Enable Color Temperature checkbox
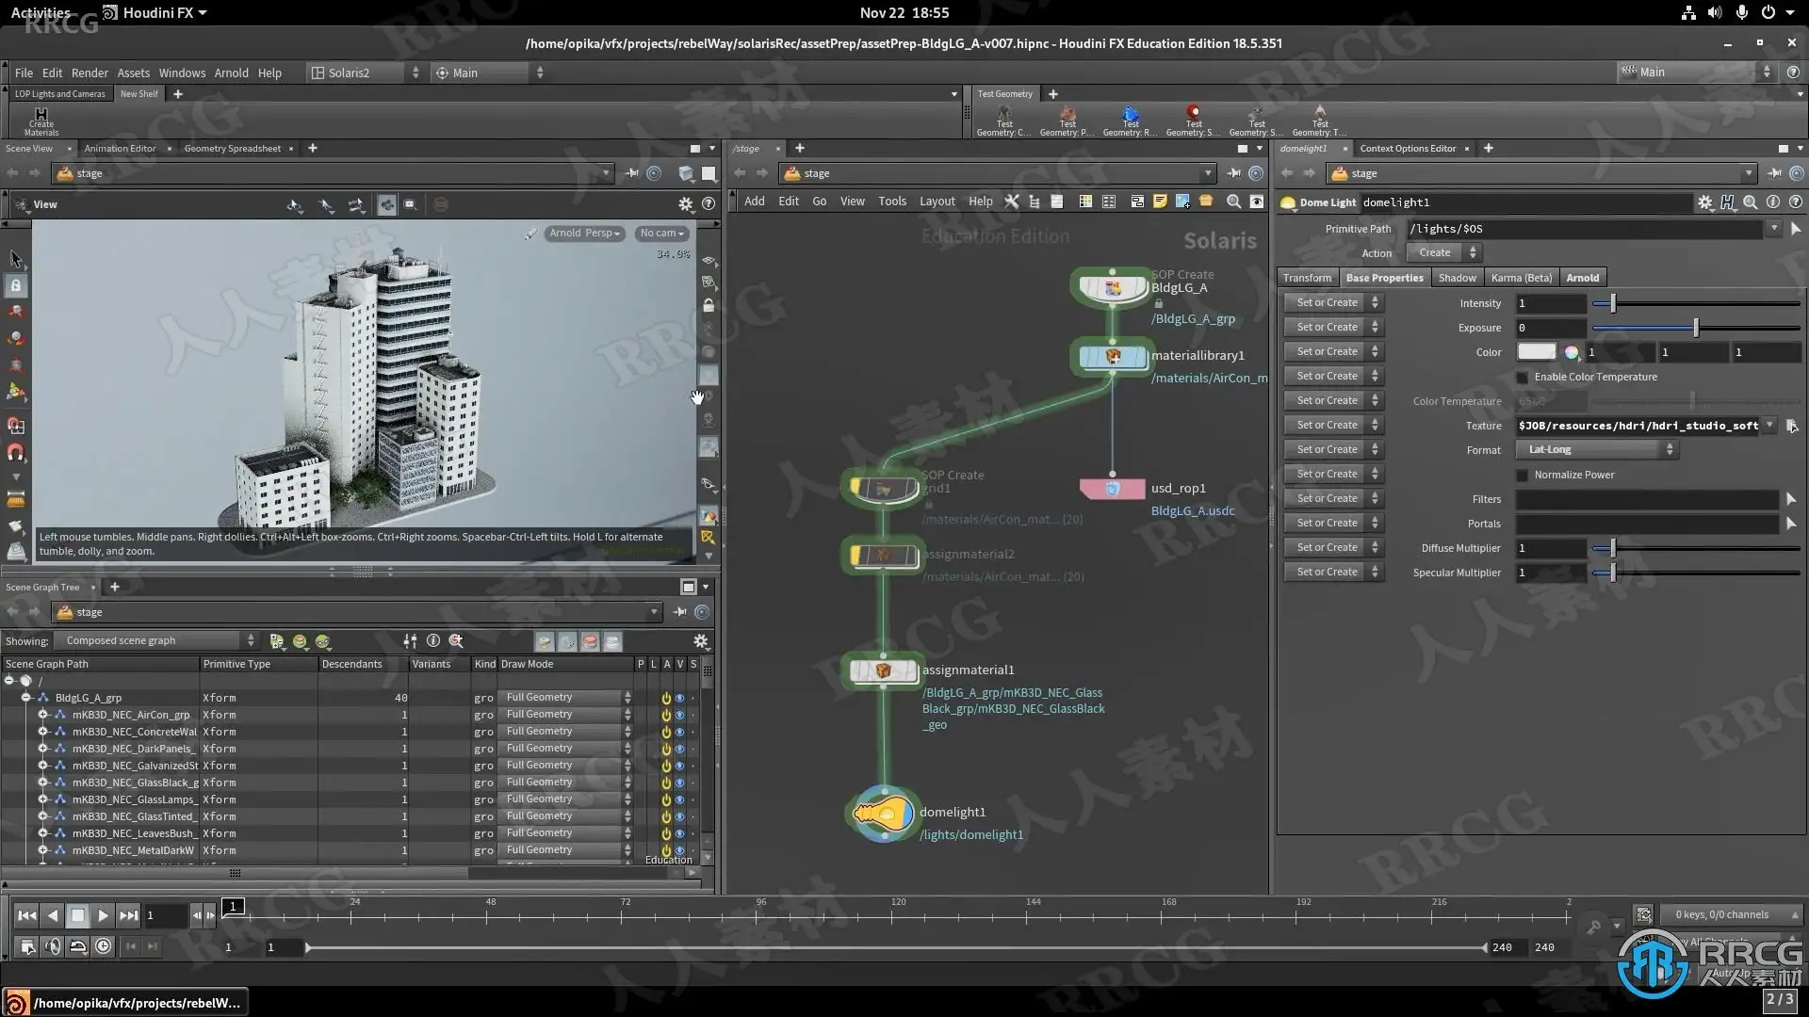Screen dimensions: 1809x1017 click(1522, 378)
